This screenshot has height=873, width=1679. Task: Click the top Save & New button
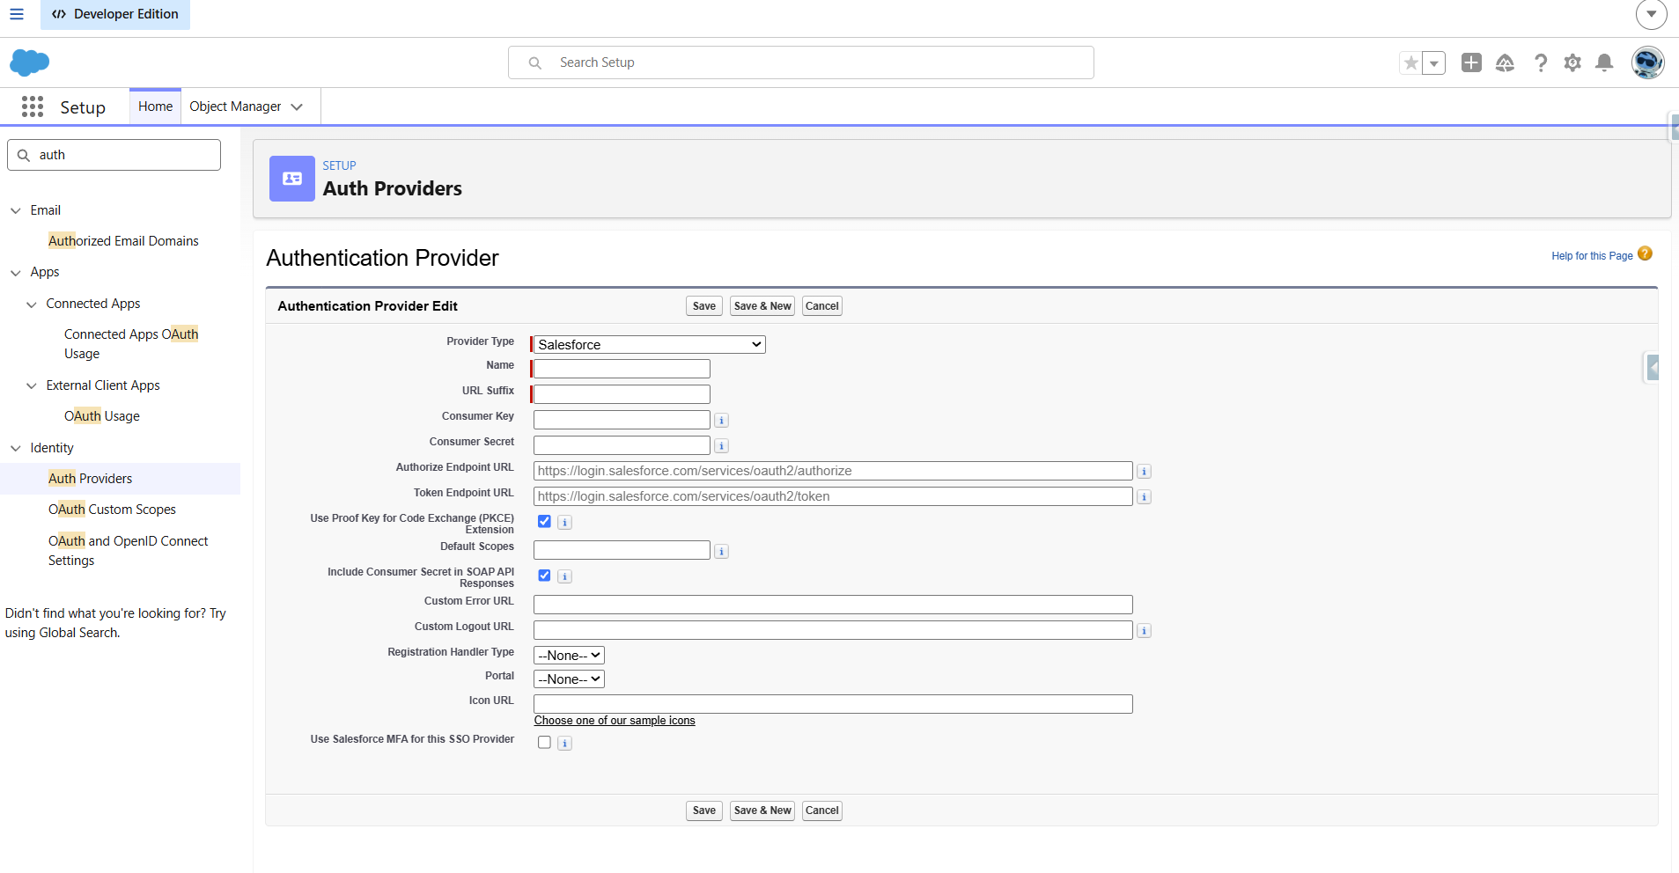click(x=762, y=306)
